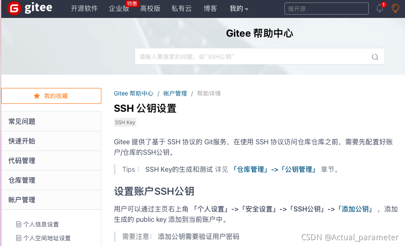This screenshot has width=405, height=246.
Task: Open 私有云 in top navigation
Action: (x=181, y=8)
